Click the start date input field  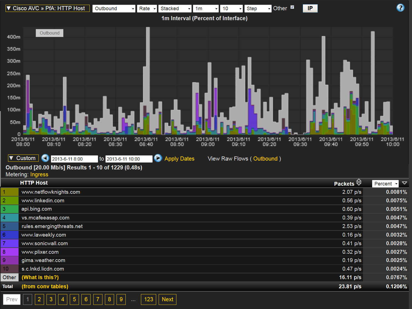click(x=74, y=159)
